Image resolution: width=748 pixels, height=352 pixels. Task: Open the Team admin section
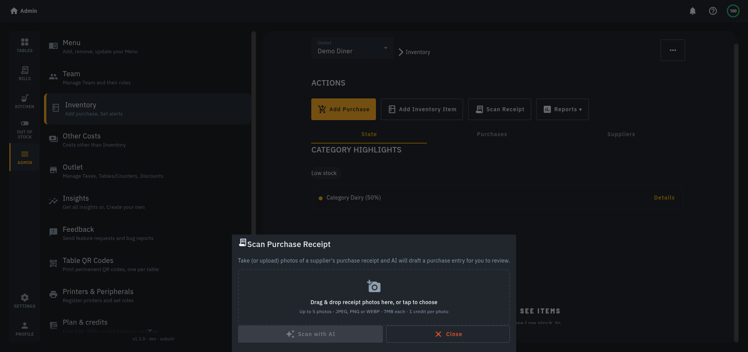(148, 78)
